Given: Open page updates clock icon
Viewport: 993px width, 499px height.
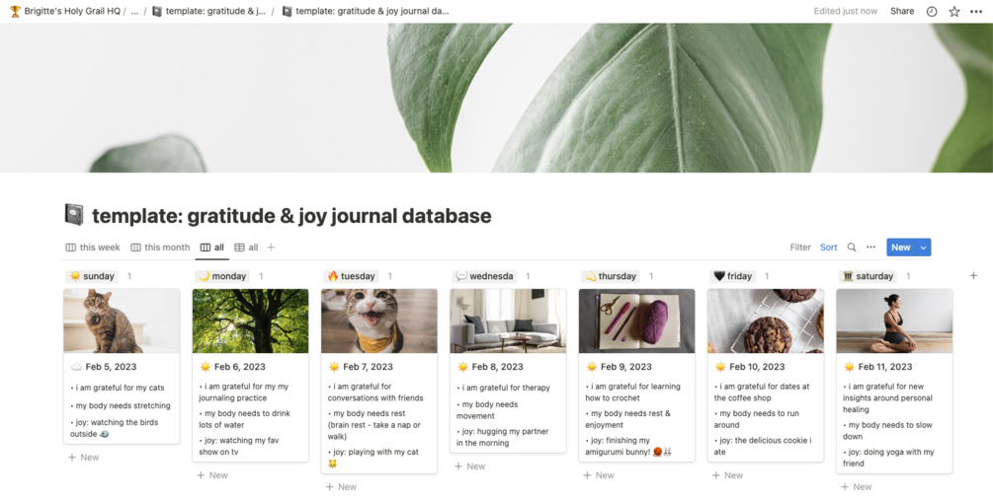Looking at the screenshot, I should (932, 12).
